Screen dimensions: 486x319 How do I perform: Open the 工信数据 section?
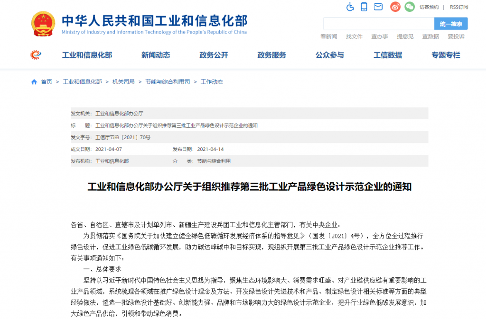tap(387, 55)
